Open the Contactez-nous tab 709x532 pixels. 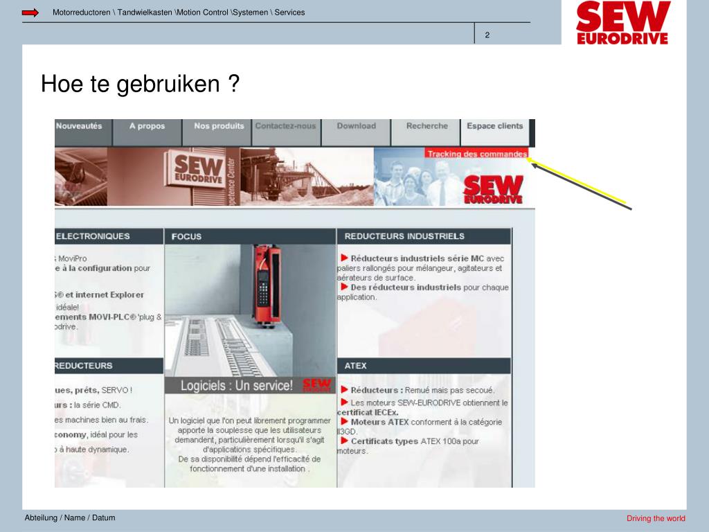tap(286, 132)
